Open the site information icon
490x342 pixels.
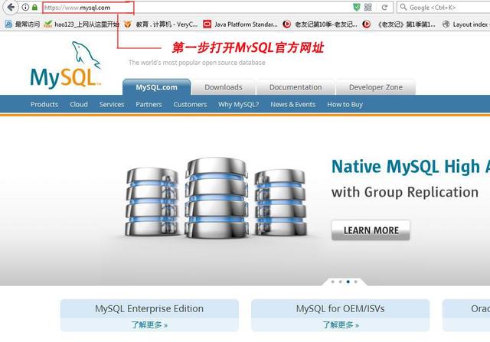[25, 7]
